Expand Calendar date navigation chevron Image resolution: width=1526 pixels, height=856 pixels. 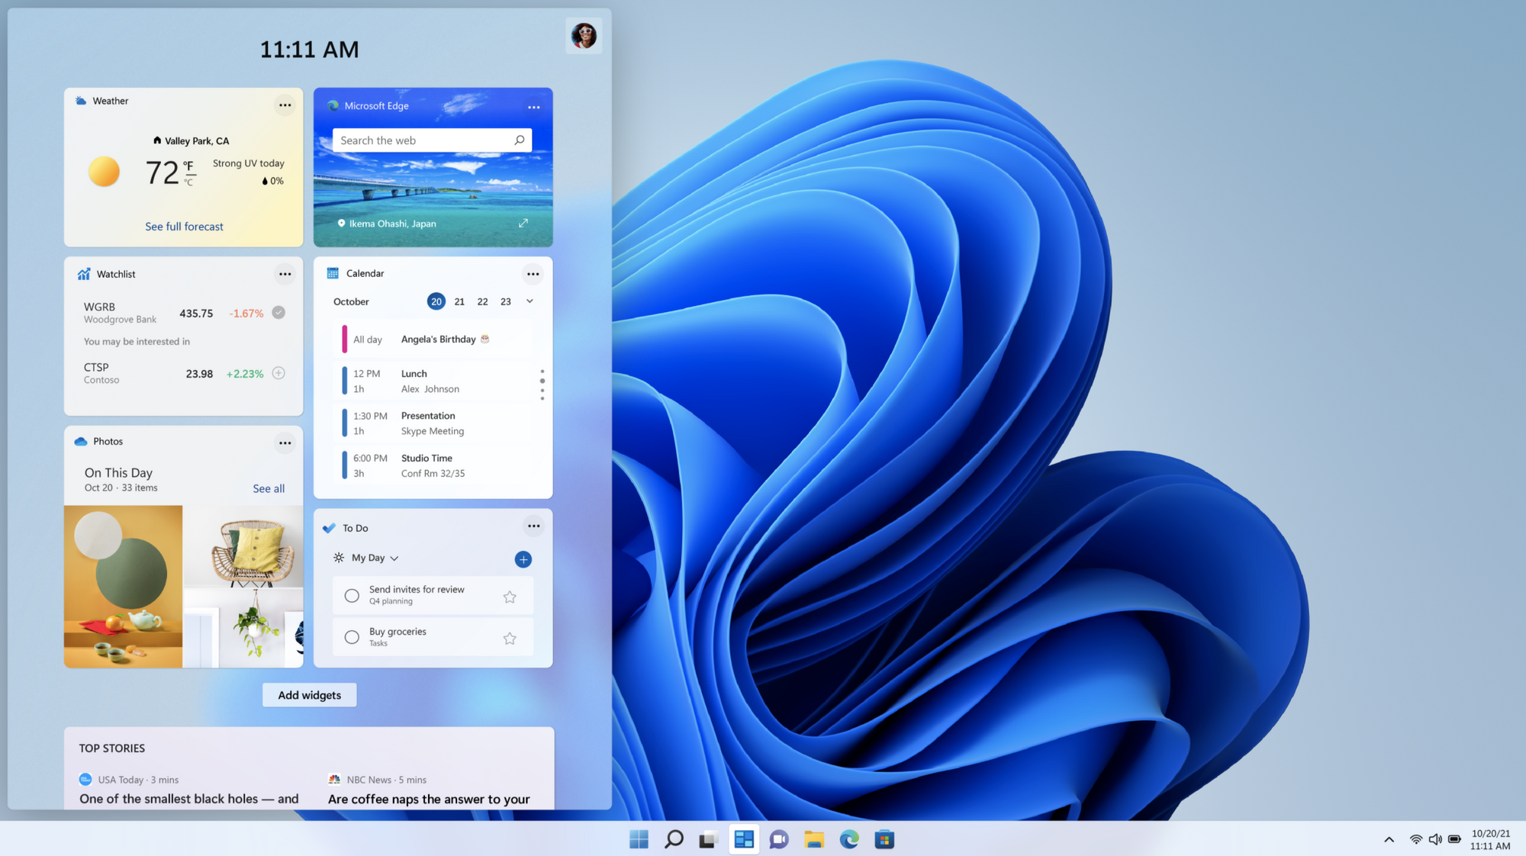(x=530, y=302)
